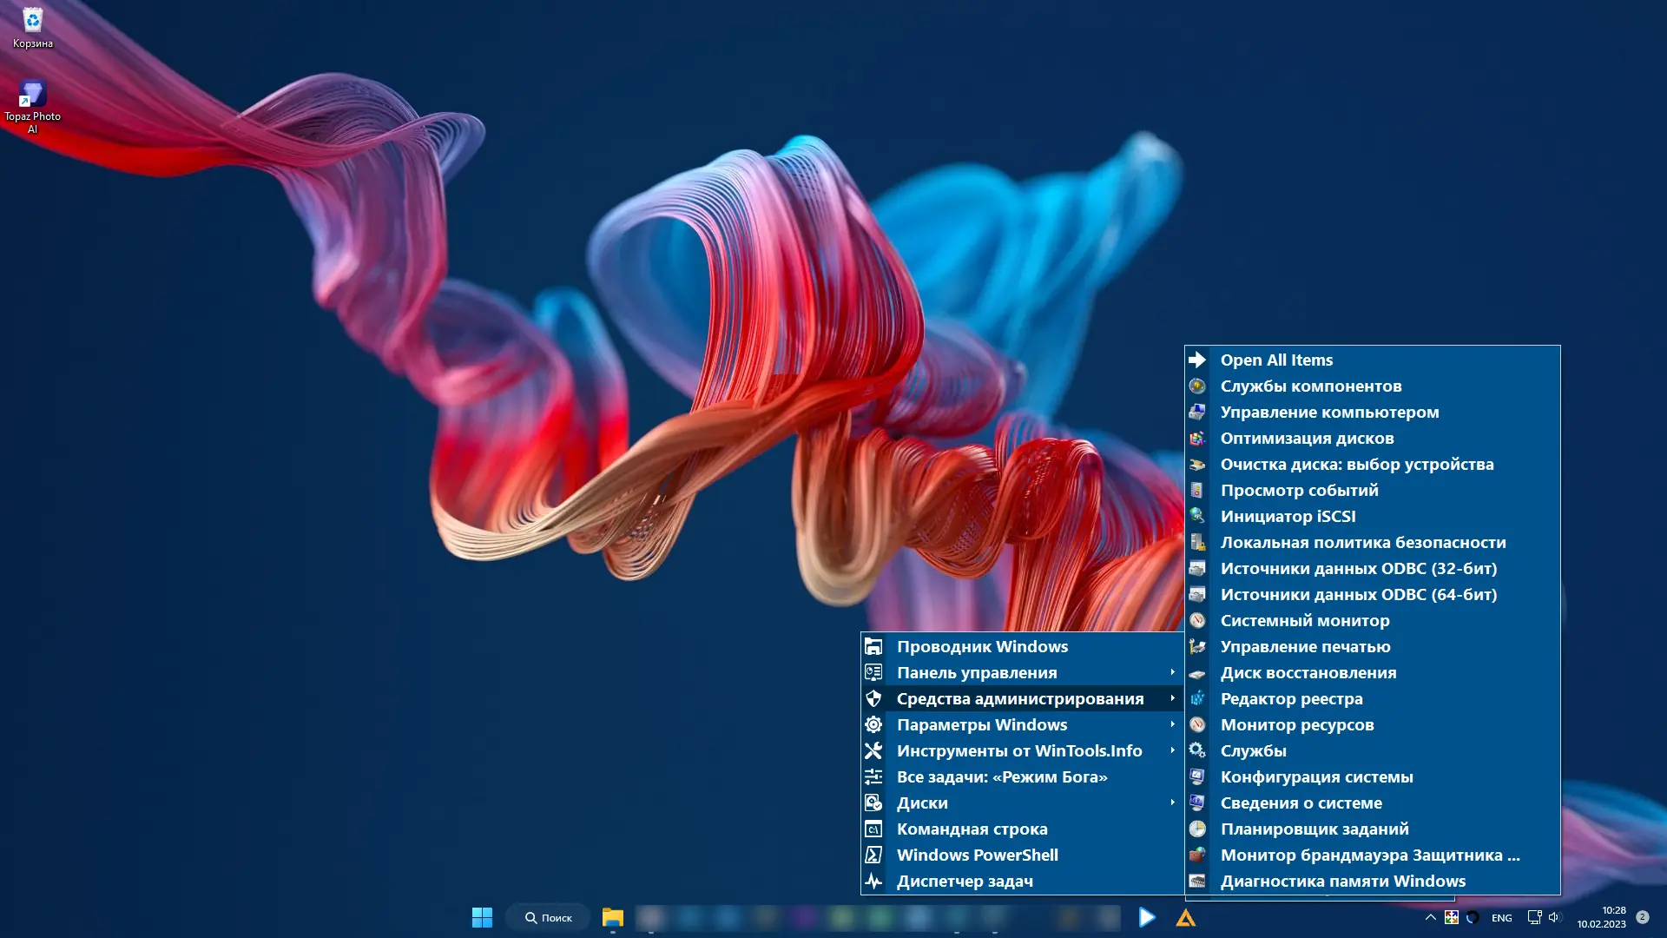This screenshot has width=1667, height=938.
Task: Click the blue play arrow taskbar icon
Action: (1147, 917)
